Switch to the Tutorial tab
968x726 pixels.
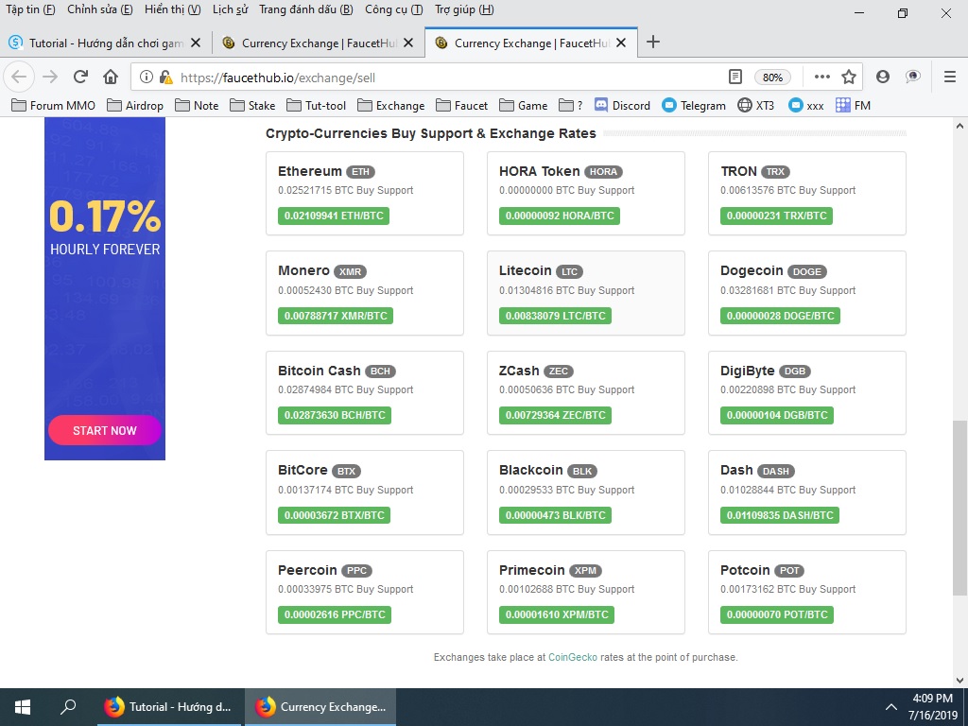click(105, 43)
